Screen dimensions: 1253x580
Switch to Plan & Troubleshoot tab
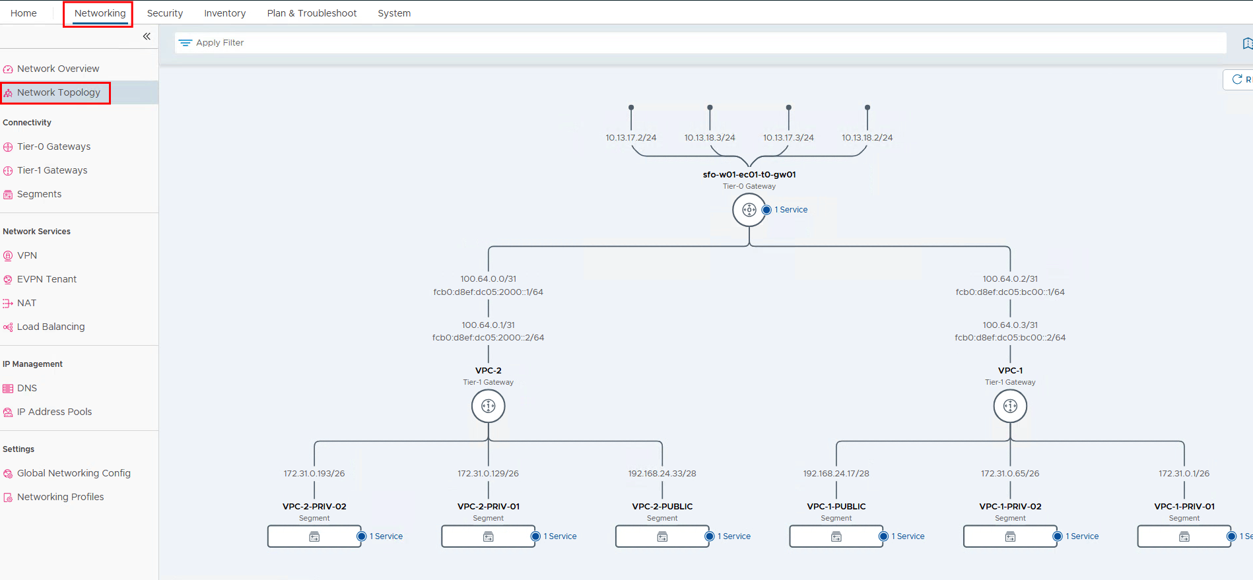(x=312, y=13)
